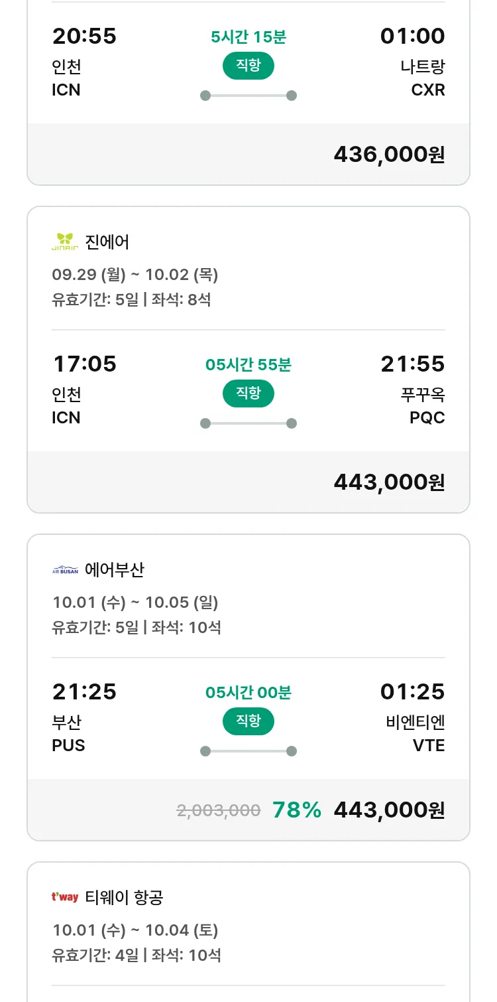Click the Jin Air butterfly logo
The image size is (497, 1002).
pos(65,242)
